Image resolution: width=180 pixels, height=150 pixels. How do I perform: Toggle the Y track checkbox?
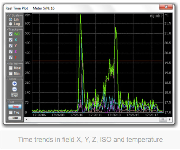coord(11,46)
